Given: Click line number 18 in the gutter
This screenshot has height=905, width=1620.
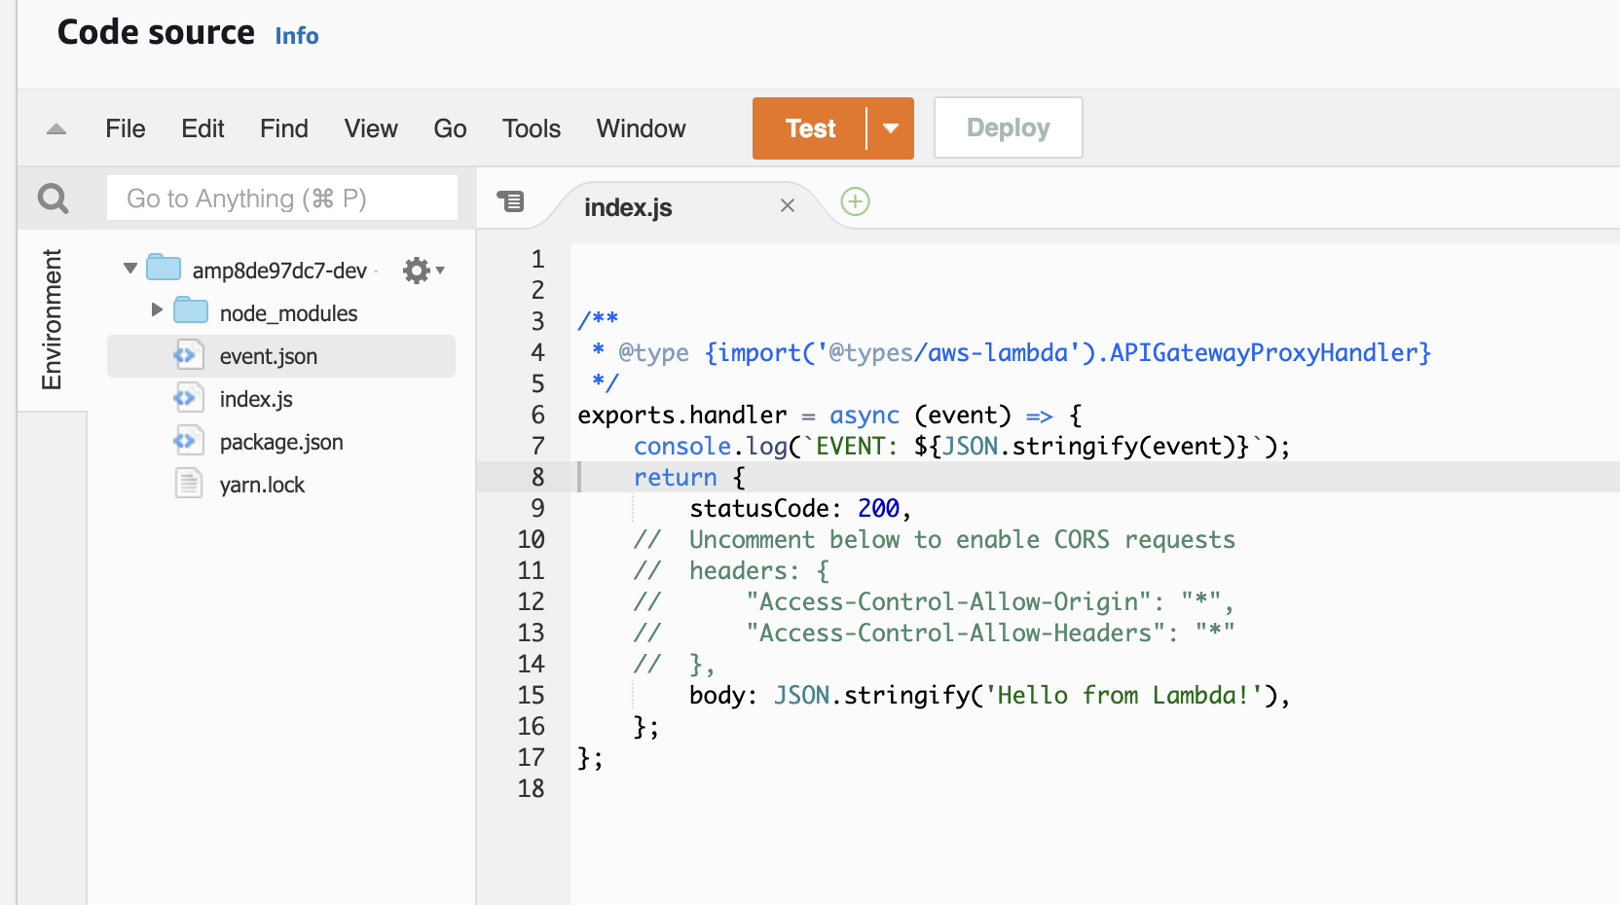Looking at the screenshot, I should coord(531,788).
